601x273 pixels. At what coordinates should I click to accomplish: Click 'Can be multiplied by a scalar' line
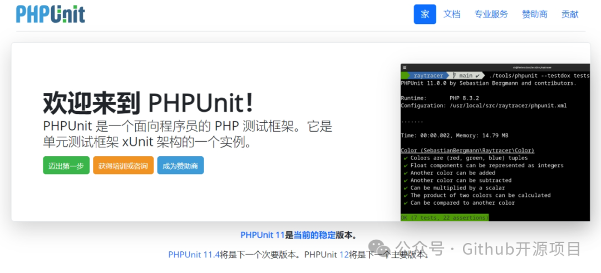click(x=454, y=187)
